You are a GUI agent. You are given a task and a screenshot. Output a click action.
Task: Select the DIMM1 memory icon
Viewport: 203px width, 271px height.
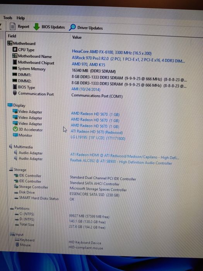[15, 74]
